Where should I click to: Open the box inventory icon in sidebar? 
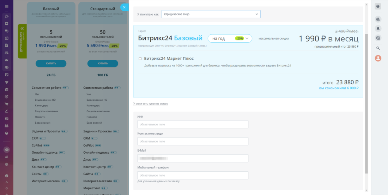coord(7,133)
